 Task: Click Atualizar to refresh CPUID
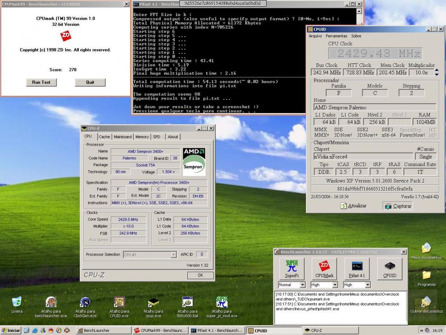(x=354, y=206)
